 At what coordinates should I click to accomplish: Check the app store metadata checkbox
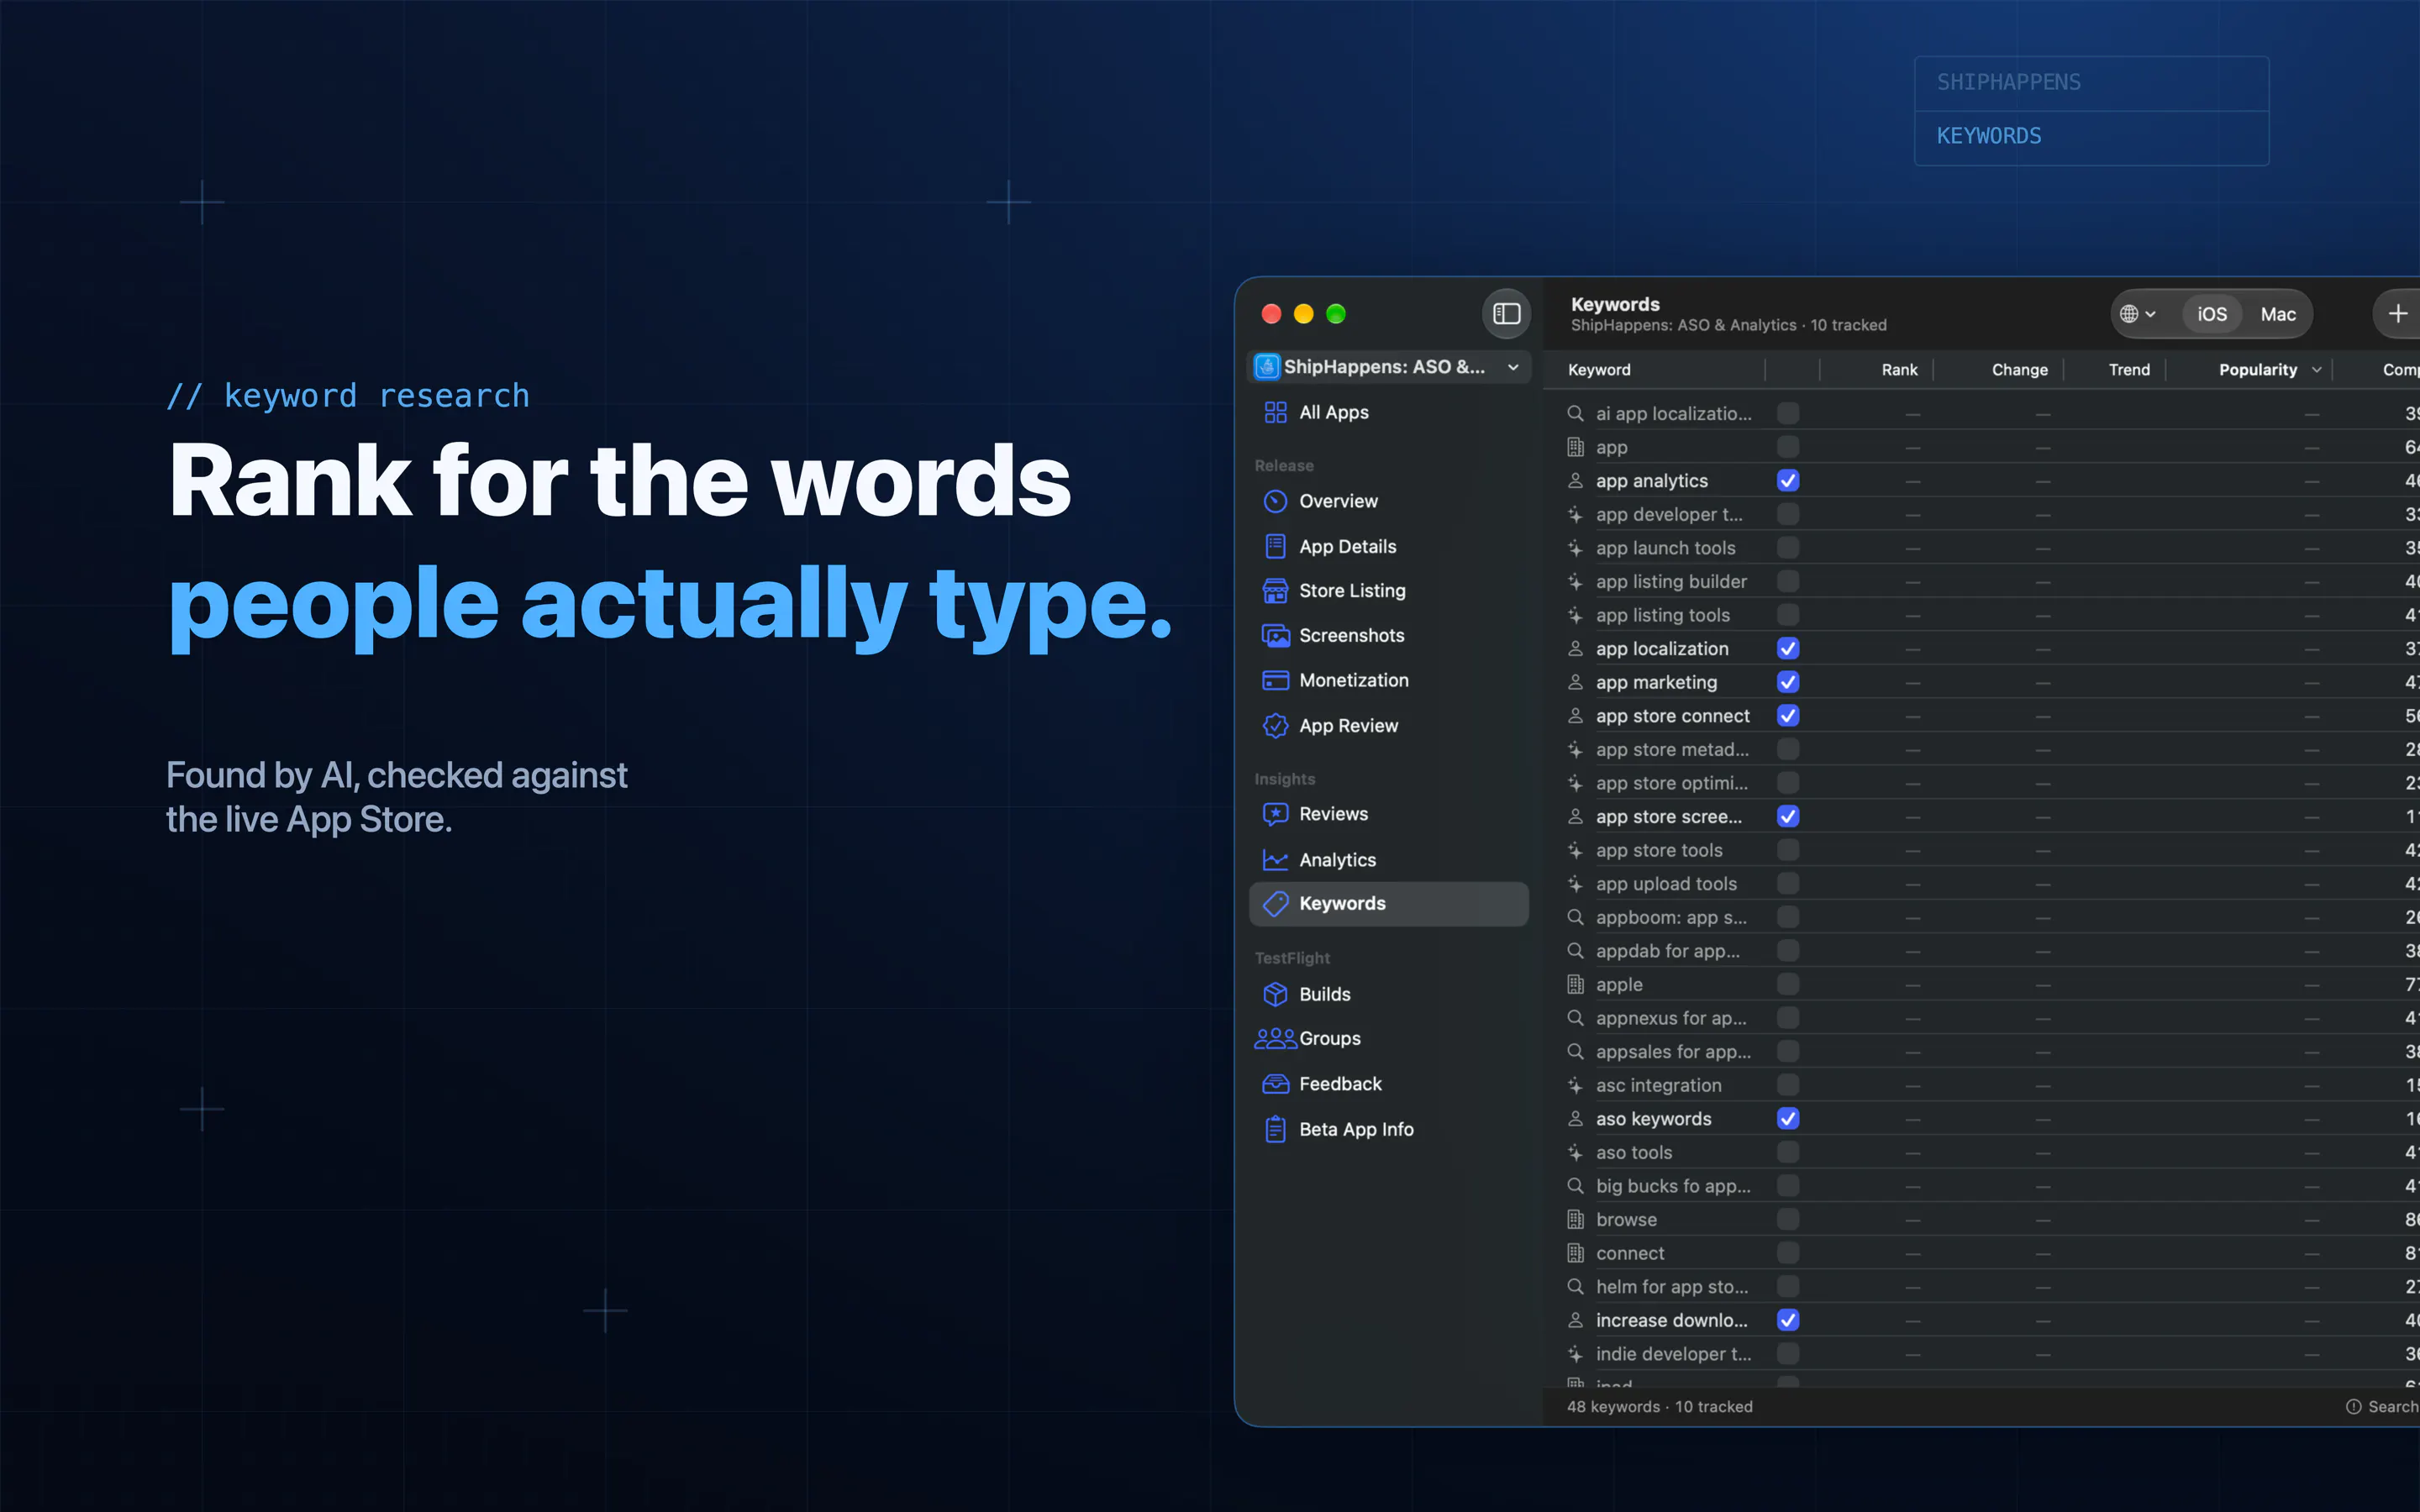1788,750
